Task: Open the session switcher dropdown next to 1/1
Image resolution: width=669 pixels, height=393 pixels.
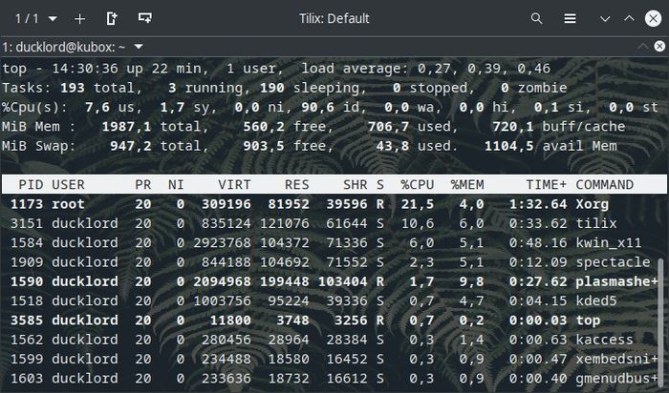Action: (x=53, y=19)
